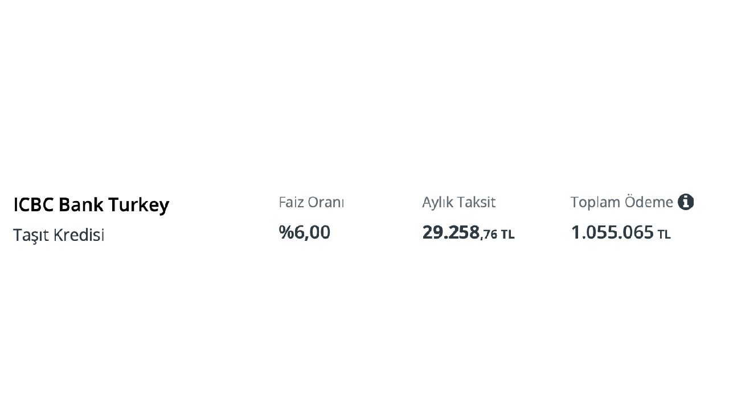
Task: Click the word Taksit in the installment header
Action: click(x=477, y=202)
